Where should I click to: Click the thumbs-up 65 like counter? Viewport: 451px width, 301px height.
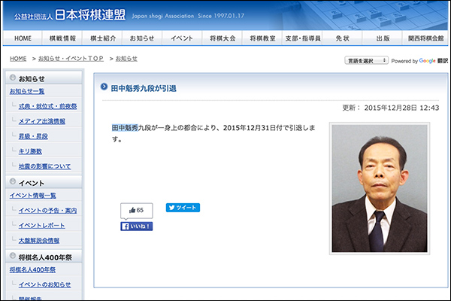tap(136, 210)
